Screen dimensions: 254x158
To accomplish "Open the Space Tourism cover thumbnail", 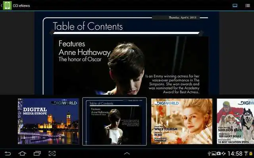I will coord(182,121).
